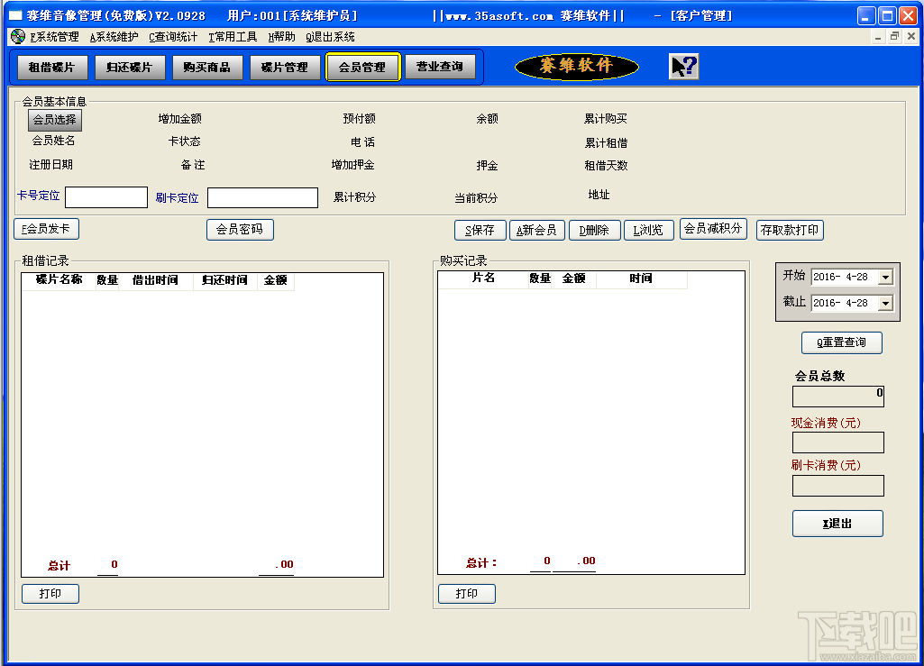The image size is (924, 666).
Task: Expand the 截止 date dropdown
Action: pyautogui.click(x=885, y=303)
